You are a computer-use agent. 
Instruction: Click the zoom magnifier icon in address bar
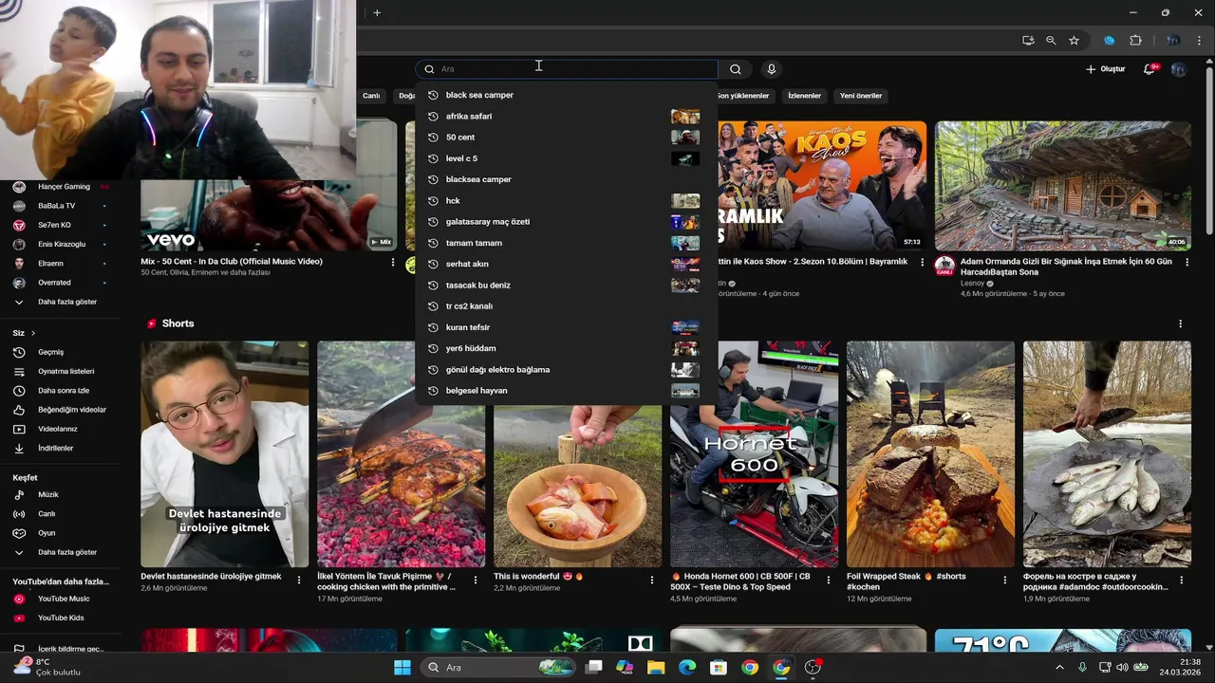1051,41
